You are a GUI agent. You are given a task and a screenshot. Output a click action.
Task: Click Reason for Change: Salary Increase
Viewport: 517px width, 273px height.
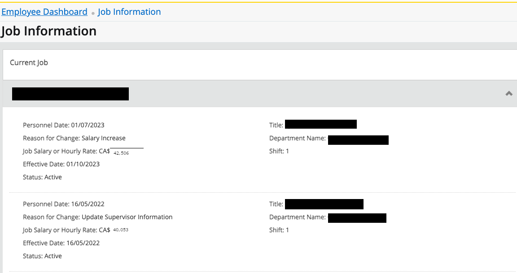74,138
